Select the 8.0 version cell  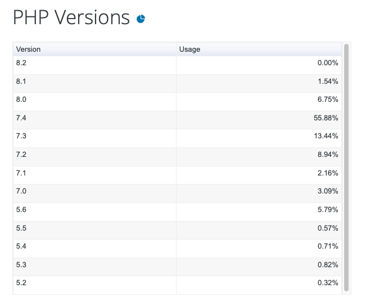pyautogui.click(x=94, y=102)
